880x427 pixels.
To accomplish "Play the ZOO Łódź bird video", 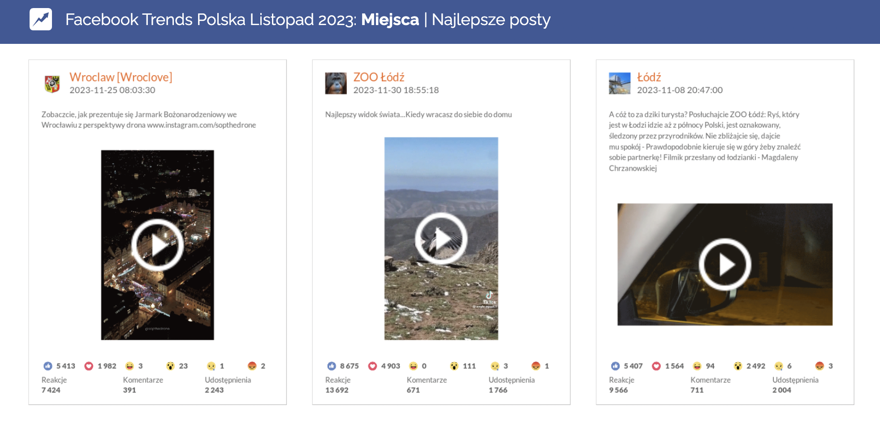I will click(441, 239).
